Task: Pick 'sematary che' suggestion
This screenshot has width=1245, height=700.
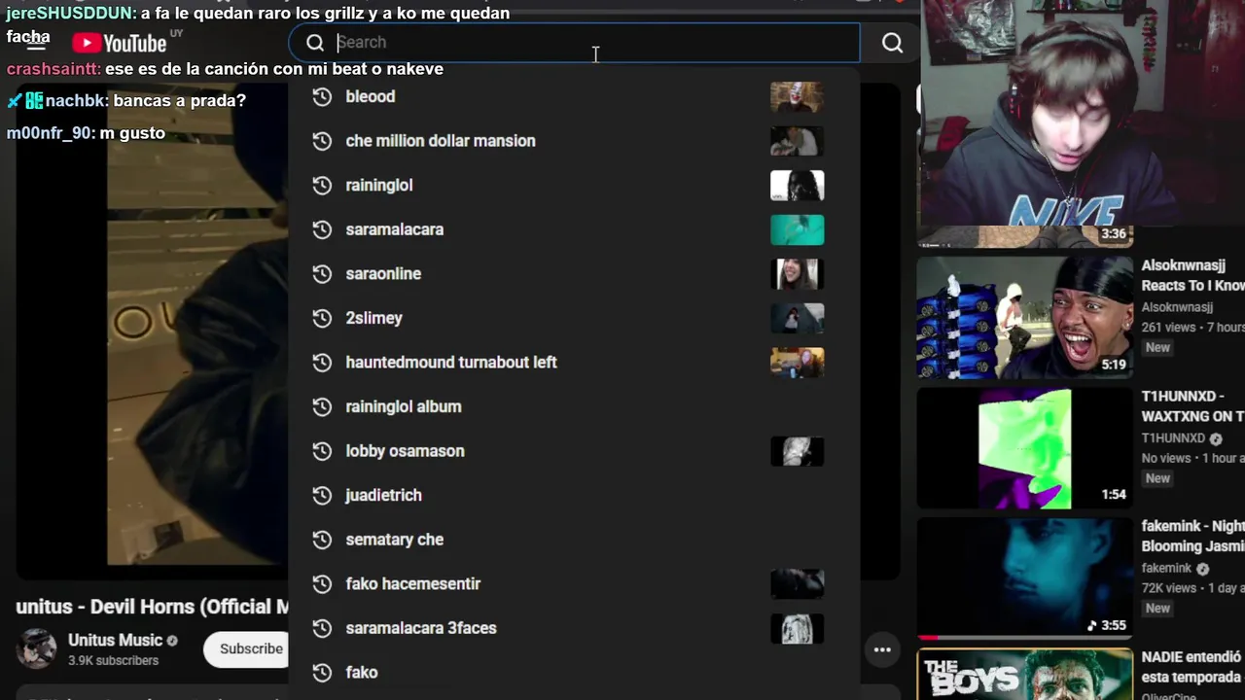Action: (574, 540)
